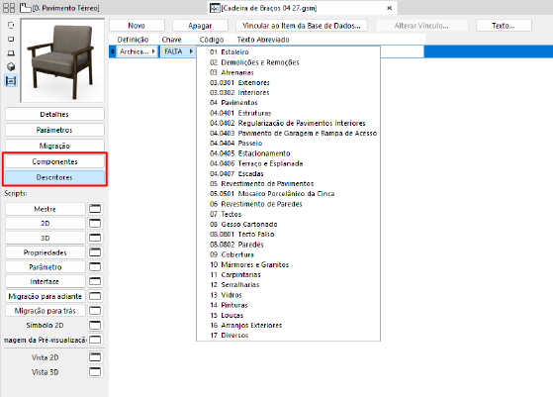
Task: Open Migração para trás script
Action: click(x=46, y=311)
